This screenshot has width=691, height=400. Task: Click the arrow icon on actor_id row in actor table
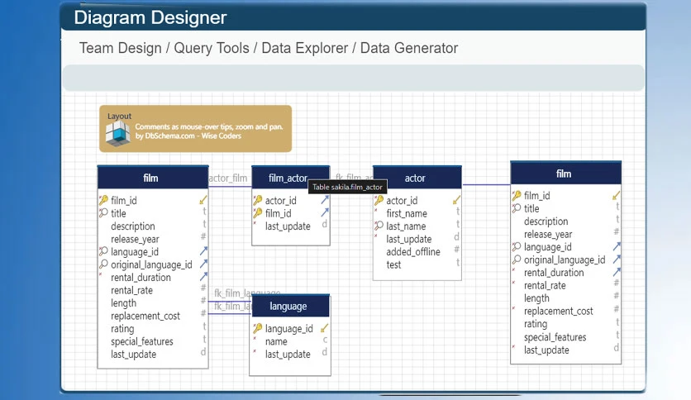[456, 200]
